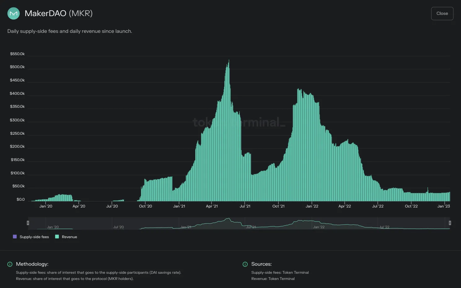Toggle the Supply-side fees legend item
The height and width of the screenshot is (288, 461).
pos(31,237)
